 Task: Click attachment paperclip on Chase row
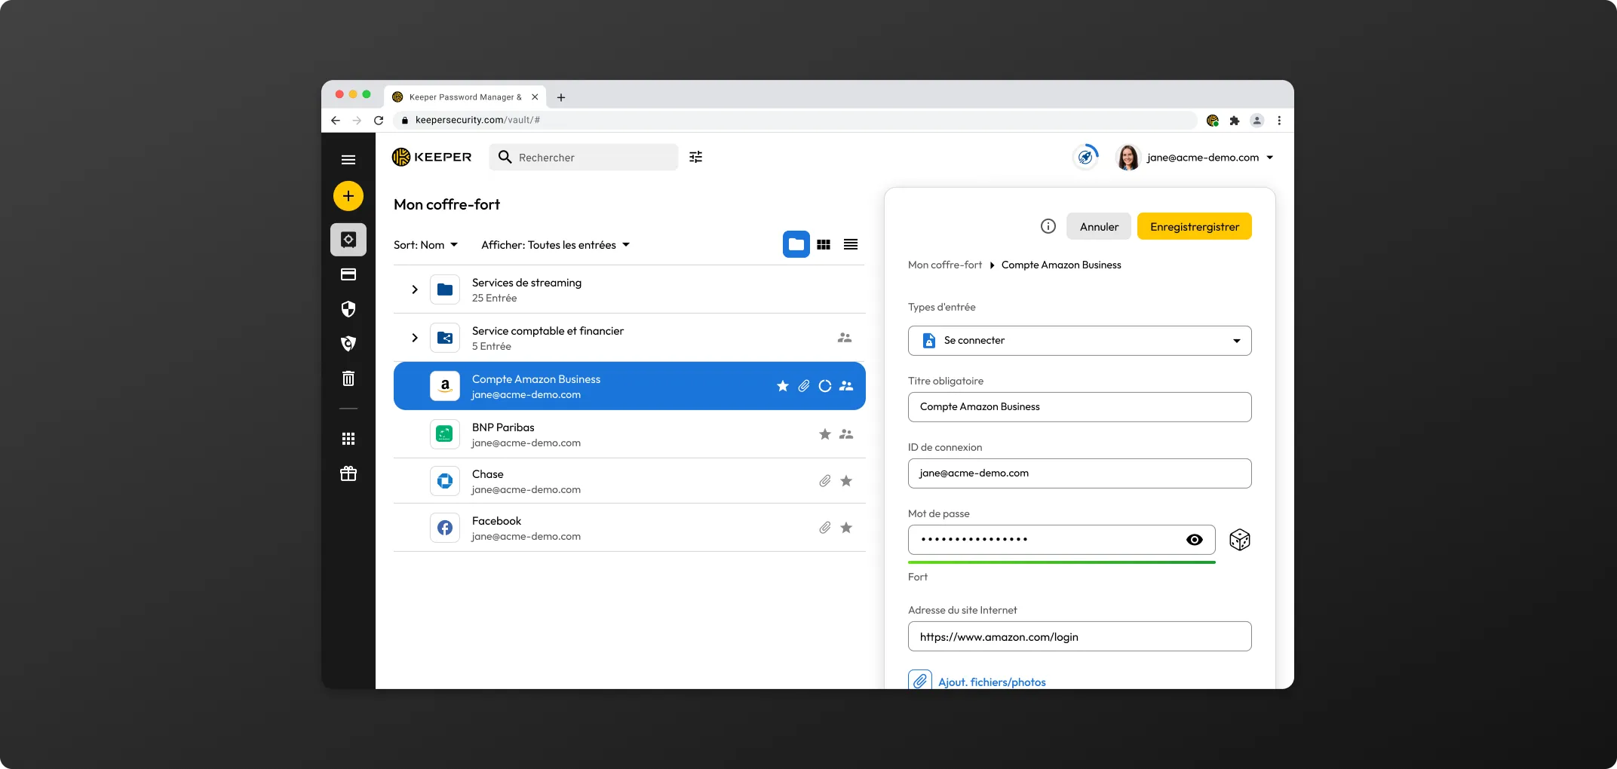(825, 481)
